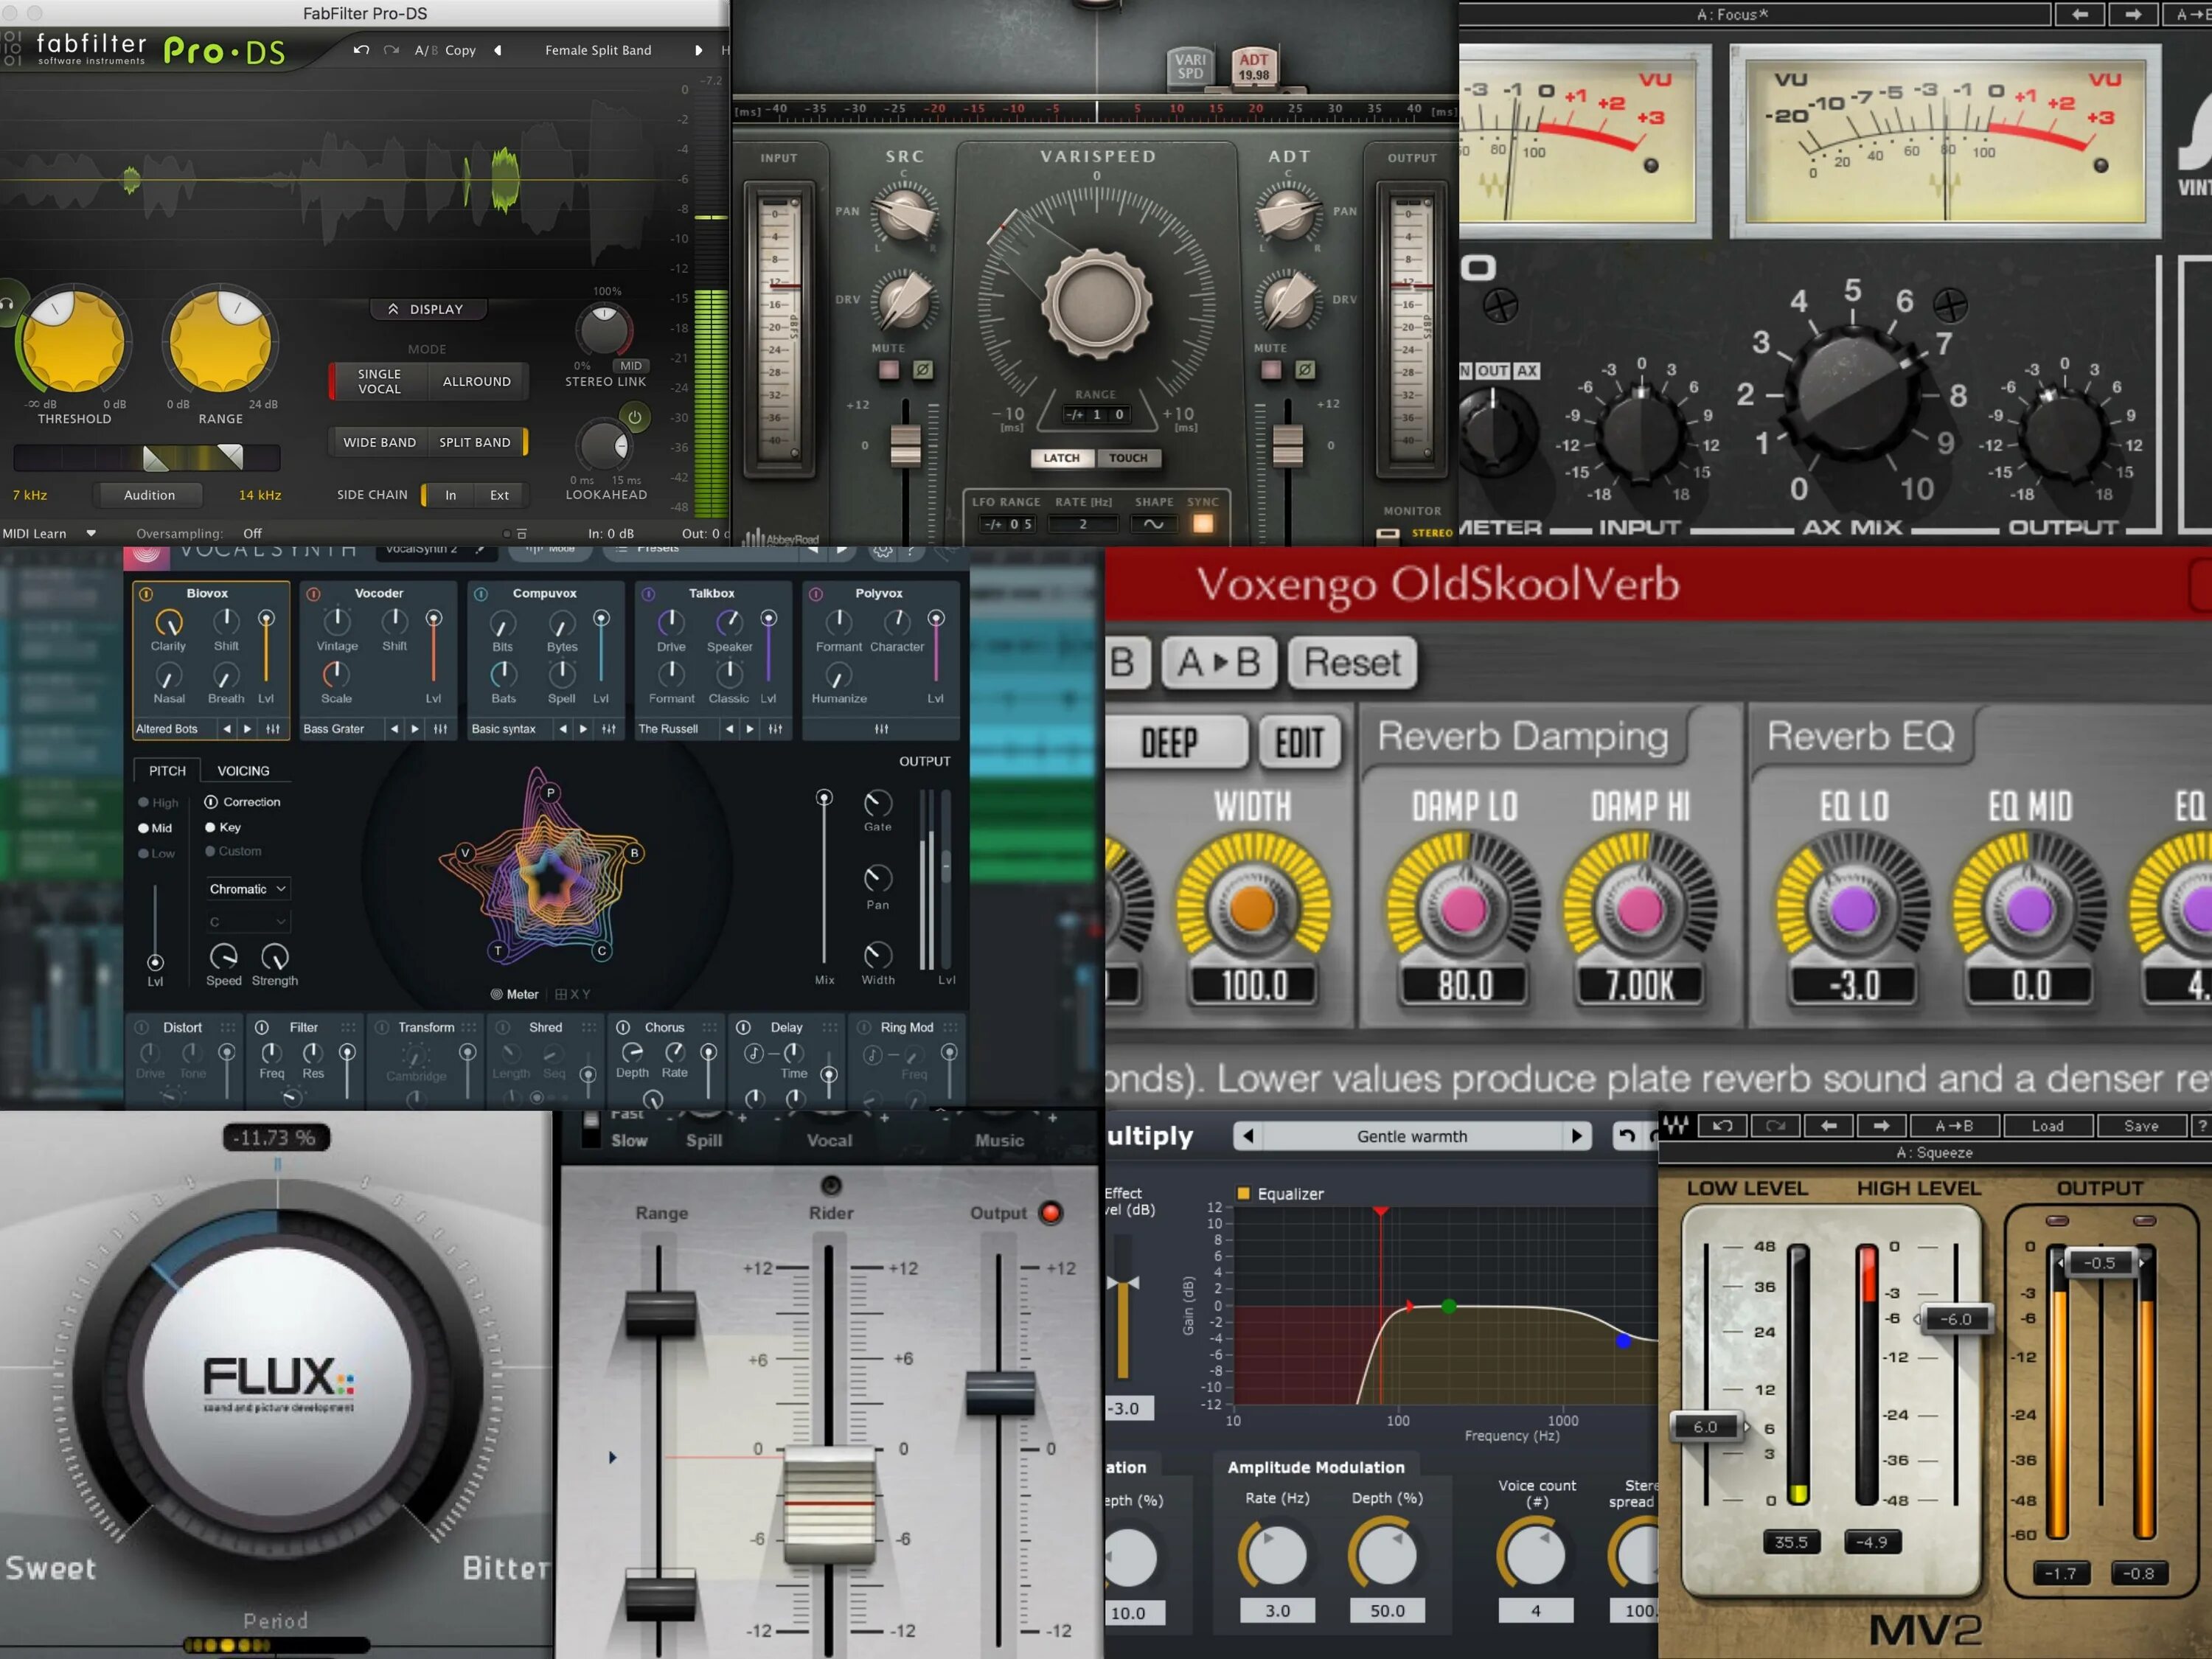This screenshot has width=2212, height=1659.
Task: Open the MIDI Learn dropdown arrow
Action: pos(91,533)
